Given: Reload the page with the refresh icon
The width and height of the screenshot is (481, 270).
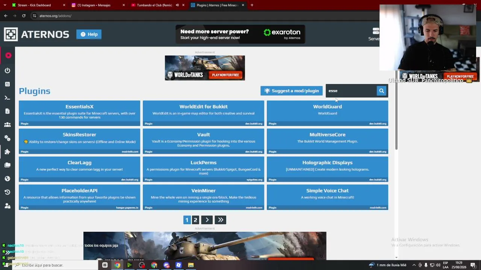Looking at the screenshot, I should click(x=24, y=16).
